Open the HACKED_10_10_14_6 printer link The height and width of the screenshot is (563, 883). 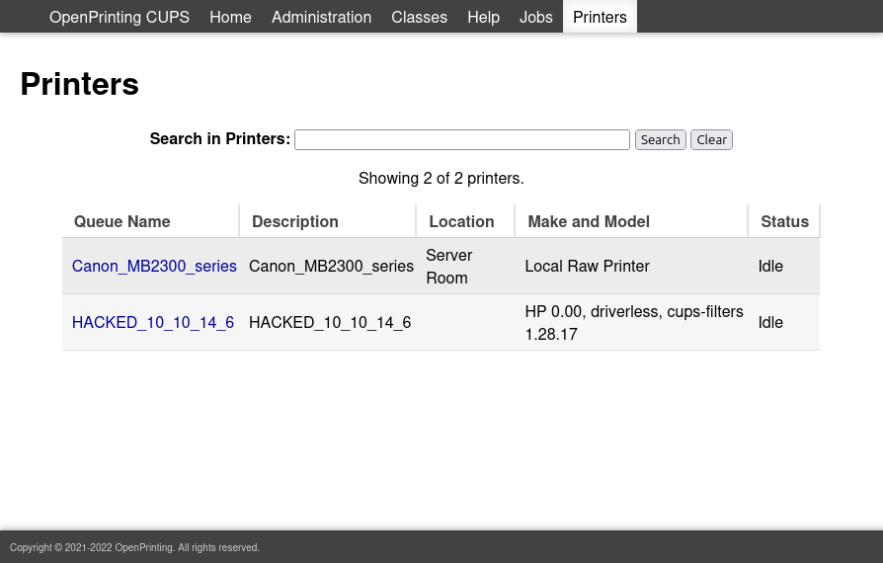[153, 322]
